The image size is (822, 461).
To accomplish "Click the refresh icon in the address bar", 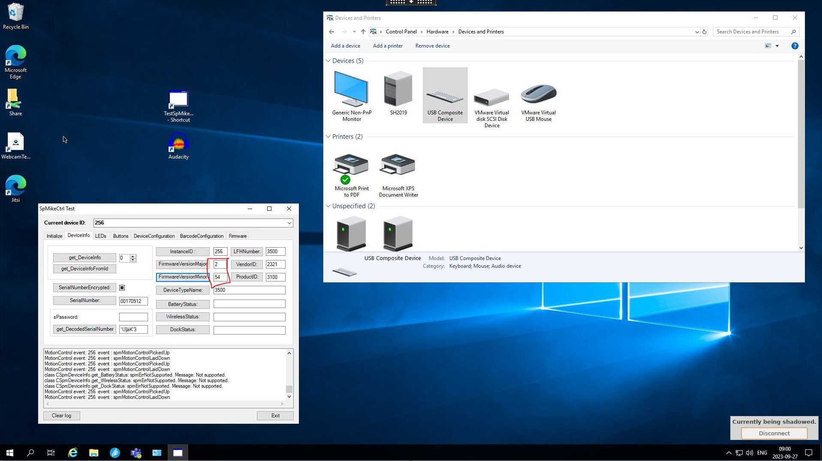I will (705, 32).
